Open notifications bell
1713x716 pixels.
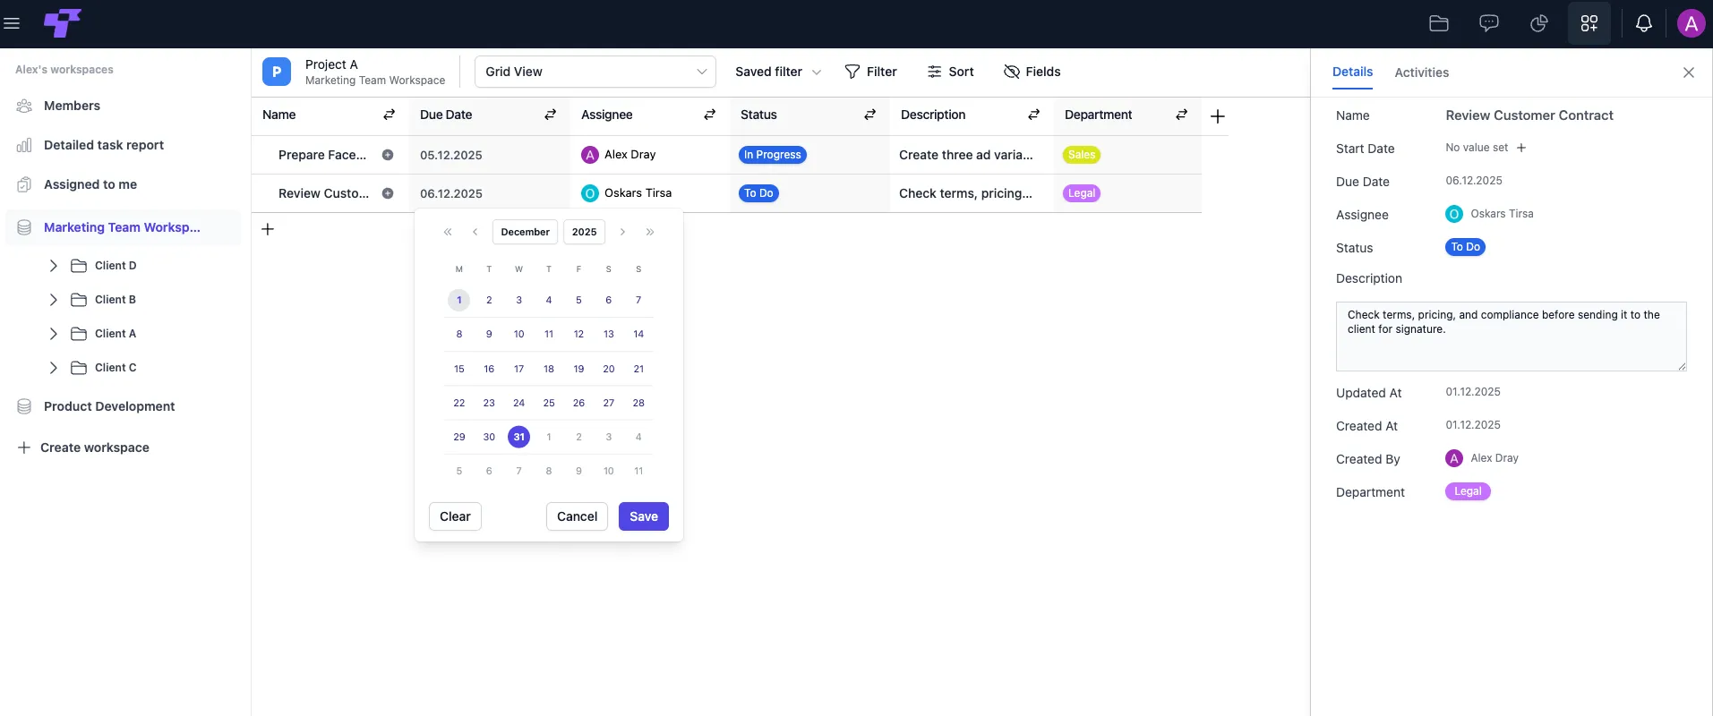1644,23
